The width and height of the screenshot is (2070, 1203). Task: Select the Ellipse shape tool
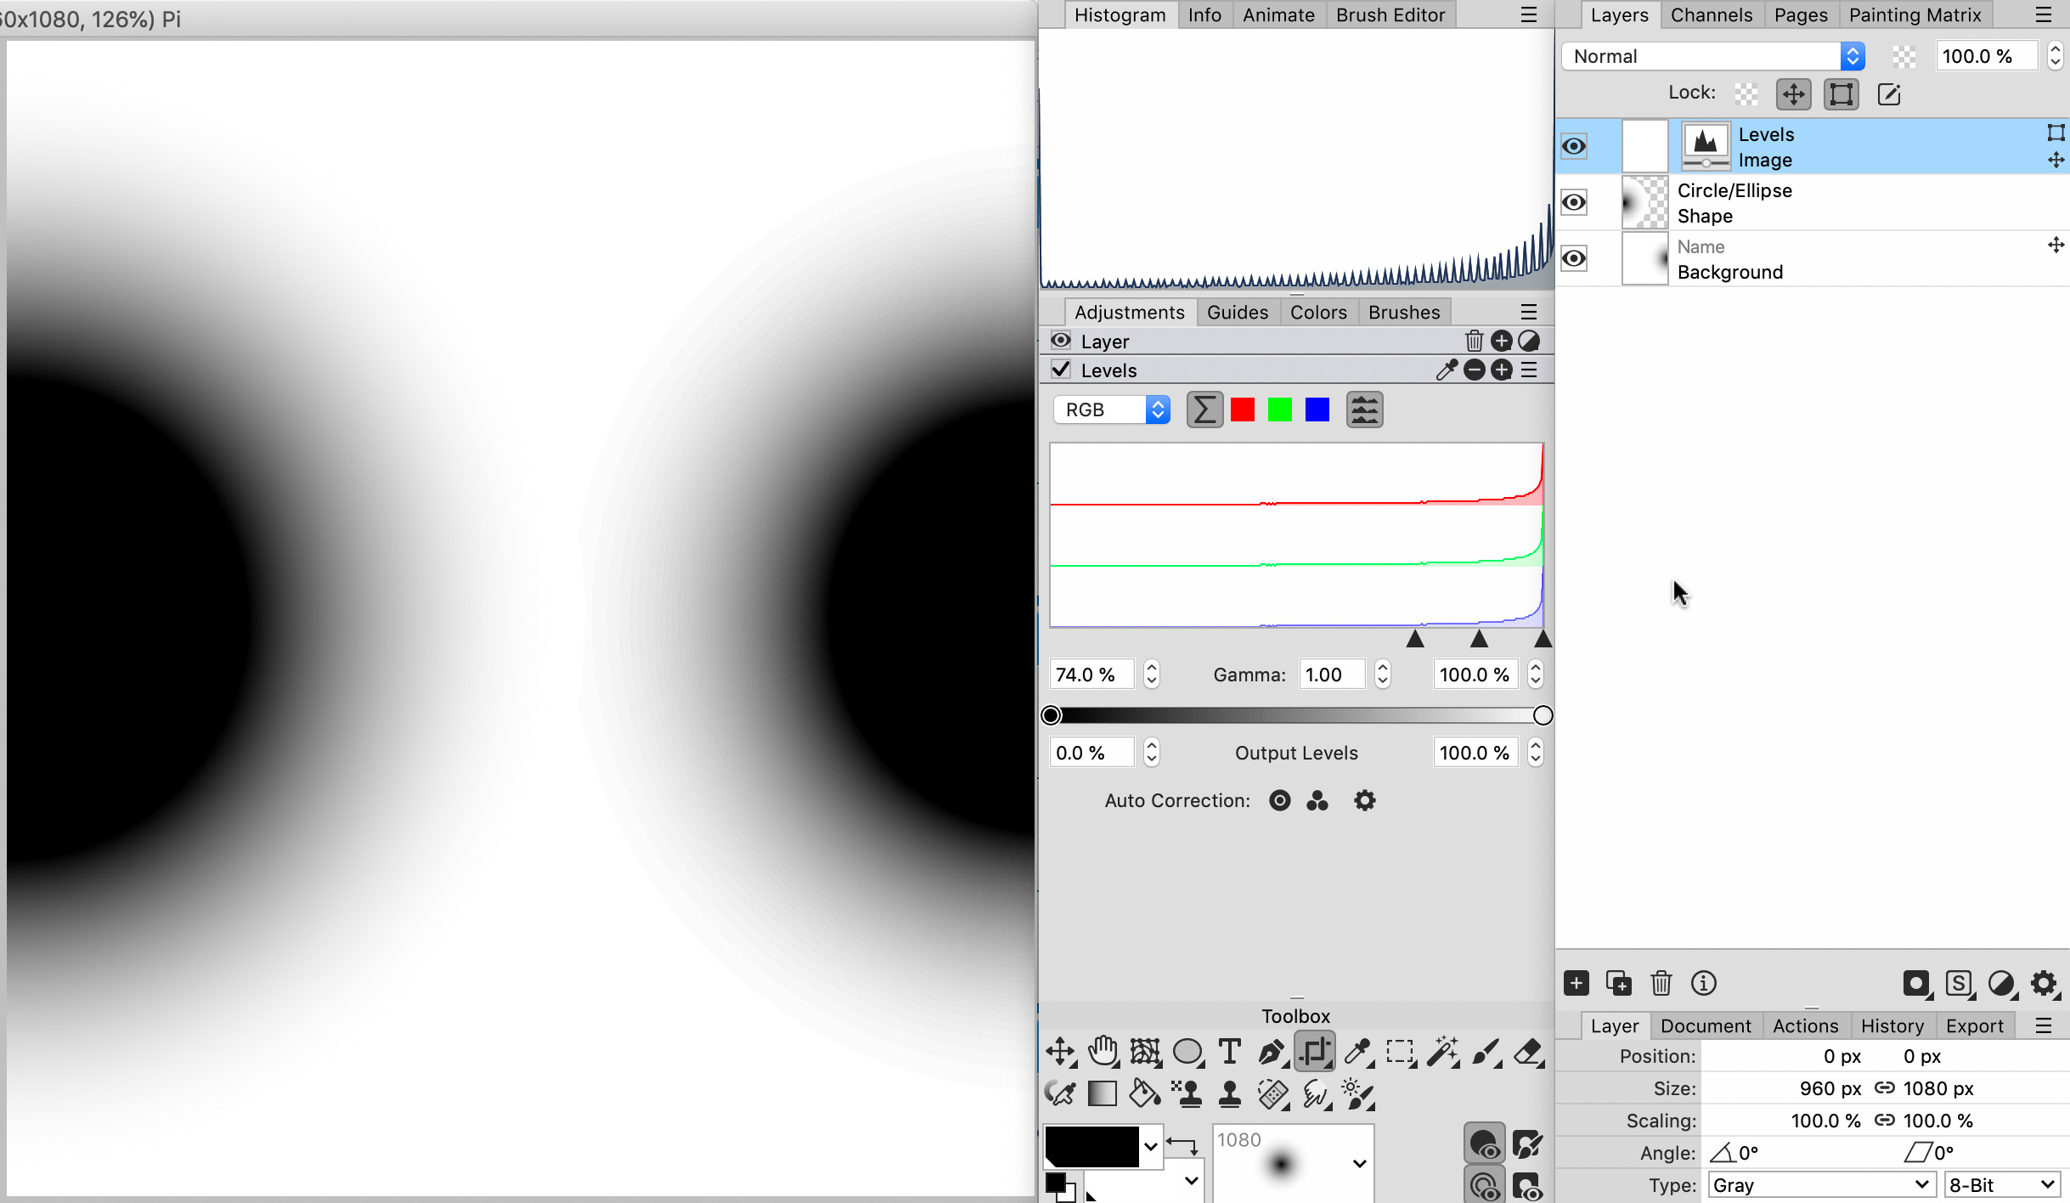point(1187,1052)
